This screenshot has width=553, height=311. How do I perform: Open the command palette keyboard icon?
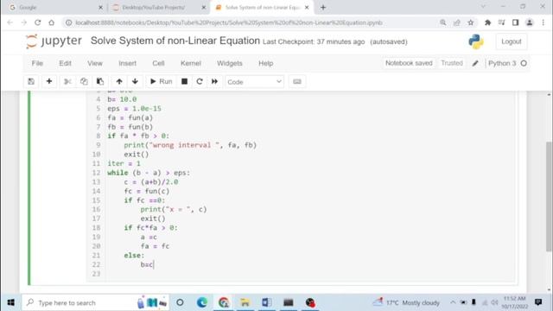[297, 81]
